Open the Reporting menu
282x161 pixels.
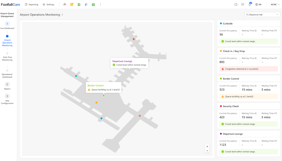tap(32, 4)
